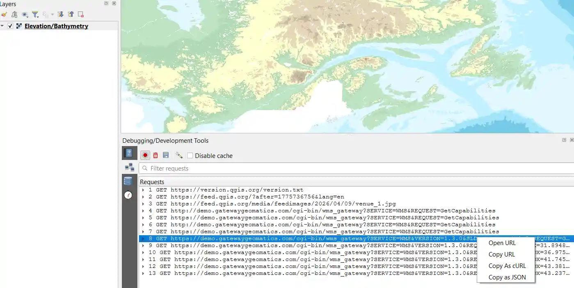Switch to Query Logger database icon
This screenshot has width=574, height=288.
pos(128,181)
